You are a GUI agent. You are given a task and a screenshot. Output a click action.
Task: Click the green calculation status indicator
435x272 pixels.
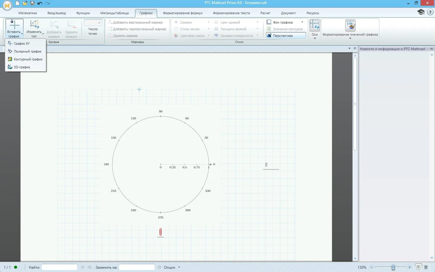[x=16, y=267]
